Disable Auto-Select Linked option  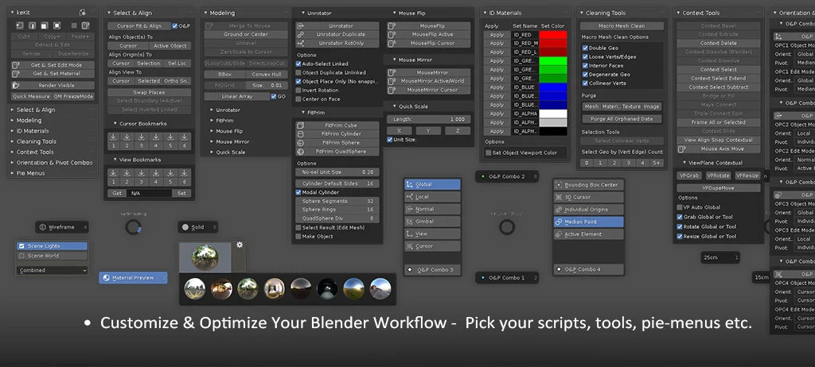(x=298, y=64)
